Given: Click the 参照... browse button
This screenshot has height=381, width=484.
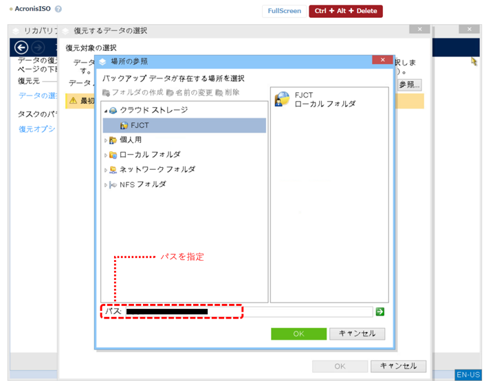Looking at the screenshot, I should pyautogui.click(x=409, y=84).
